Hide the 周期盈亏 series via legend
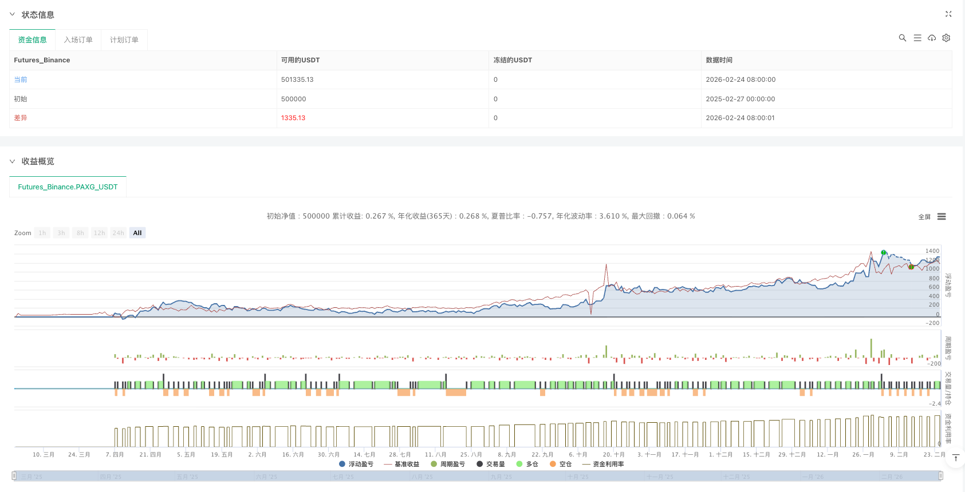Viewport: 965px width, 492px height. click(x=447, y=464)
